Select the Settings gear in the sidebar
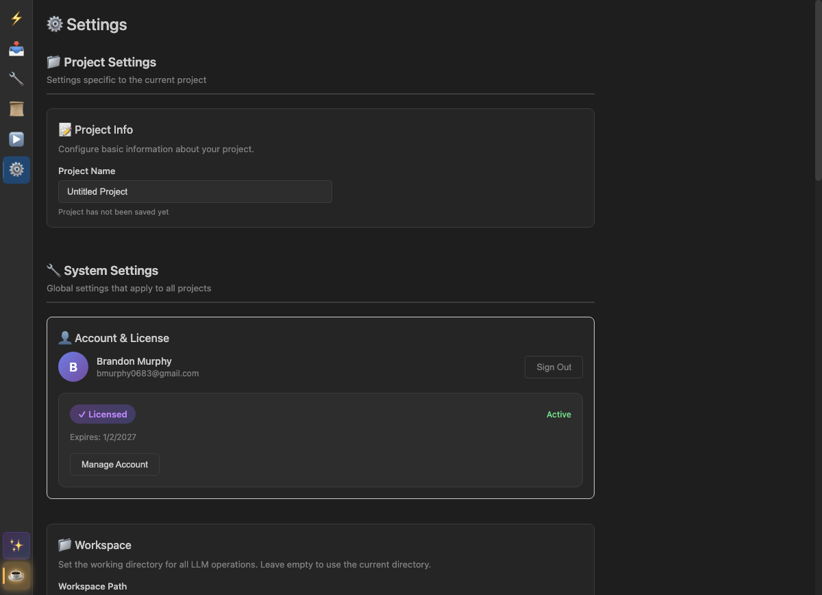The height and width of the screenshot is (595, 822). click(16, 169)
